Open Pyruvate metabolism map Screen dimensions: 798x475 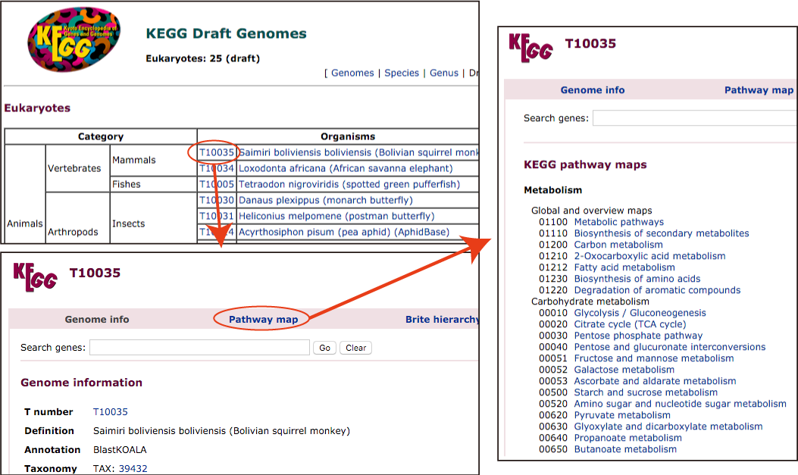coord(622,415)
